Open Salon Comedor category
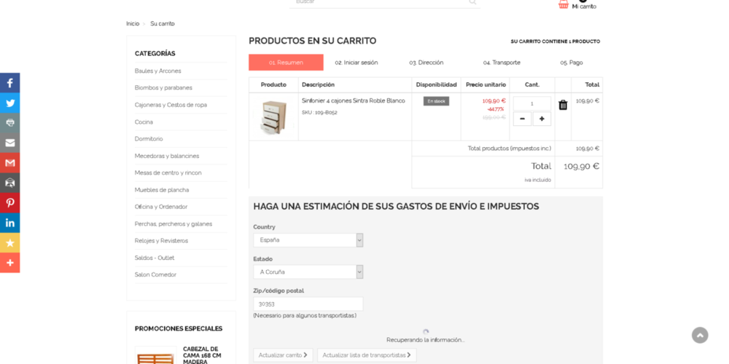Screen dimensions: 729x364 (156, 275)
